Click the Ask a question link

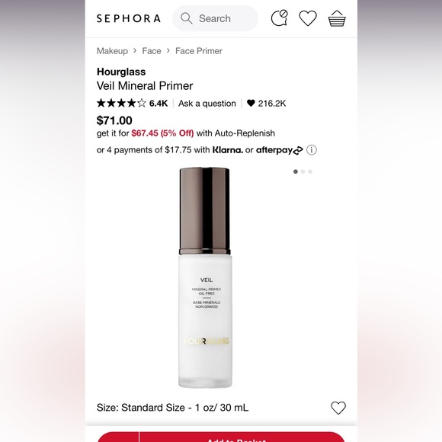(207, 104)
